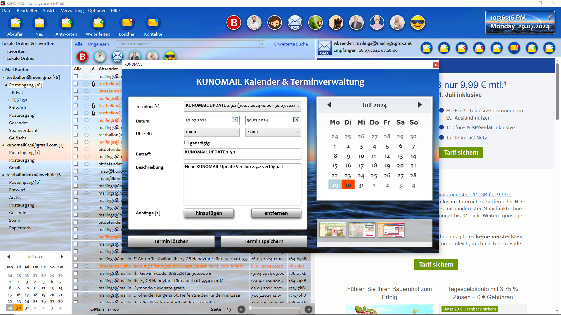Select the GMX envelope avatar in top toolbar
Viewport: 561px width, 315px height.
295,23
